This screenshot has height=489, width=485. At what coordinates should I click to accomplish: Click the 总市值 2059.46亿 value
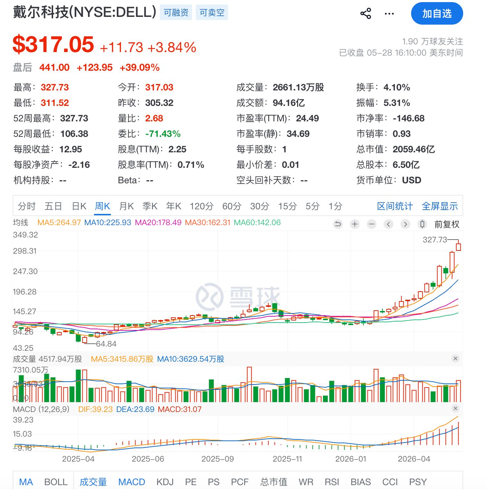414,149
